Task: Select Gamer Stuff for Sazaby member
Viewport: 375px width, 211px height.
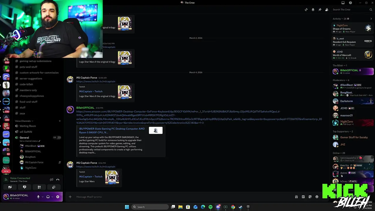Action: pyautogui.click(x=353, y=137)
